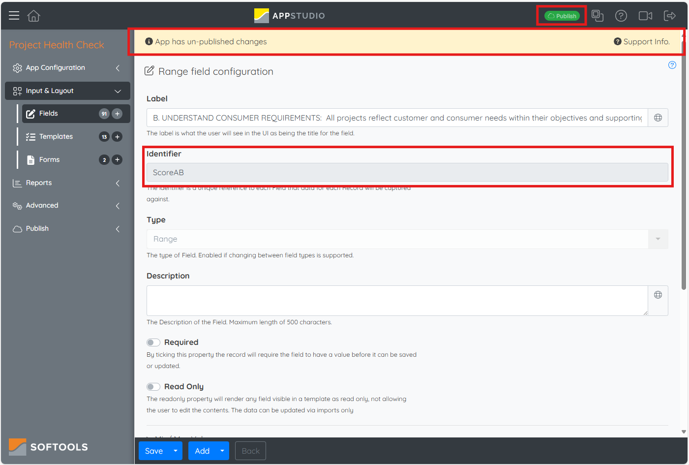Add a new template with plus icon
Viewport: 689px width, 465px height.
(x=117, y=137)
